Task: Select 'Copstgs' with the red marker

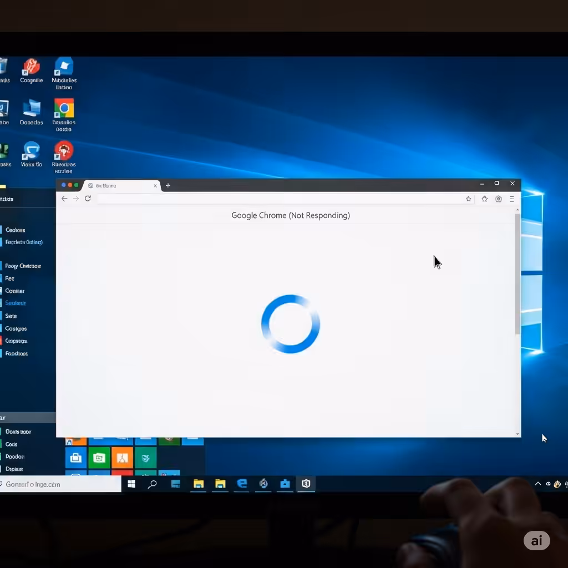Action: (x=16, y=341)
